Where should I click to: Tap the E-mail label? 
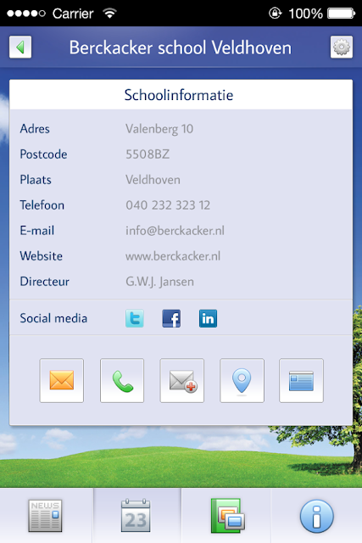pos(37,231)
